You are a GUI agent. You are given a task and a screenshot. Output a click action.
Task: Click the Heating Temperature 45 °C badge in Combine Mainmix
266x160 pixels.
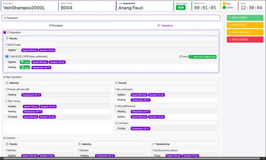coord(105,156)
